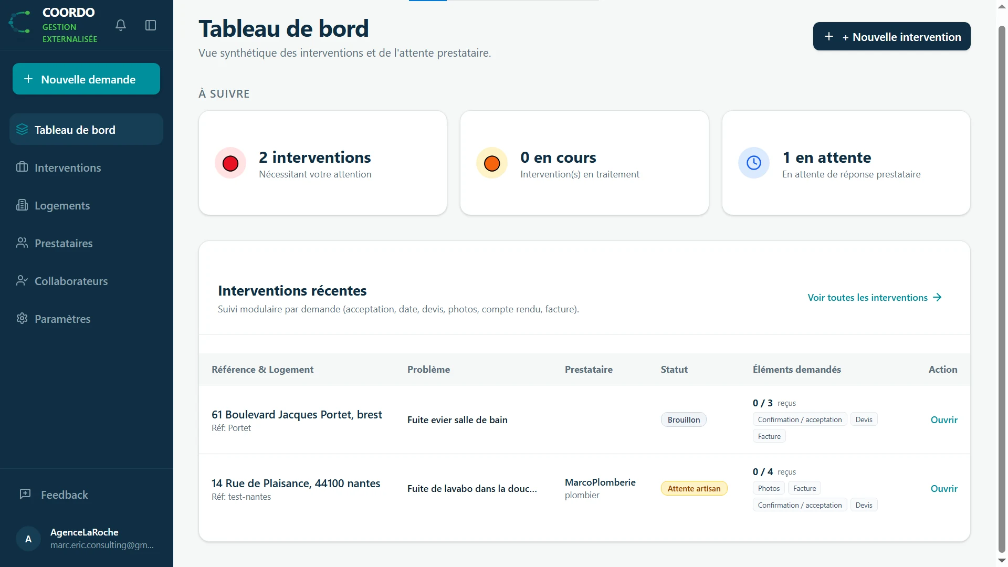Open Prestataires section

coord(86,243)
